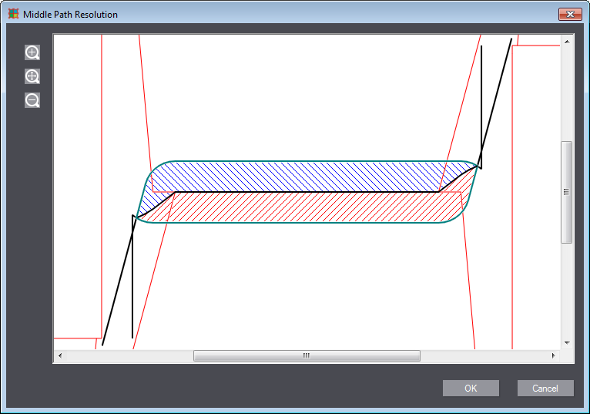Image resolution: width=590 pixels, height=414 pixels.
Task: Click the application icon in title bar
Action: pyautogui.click(x=13, y=14)
